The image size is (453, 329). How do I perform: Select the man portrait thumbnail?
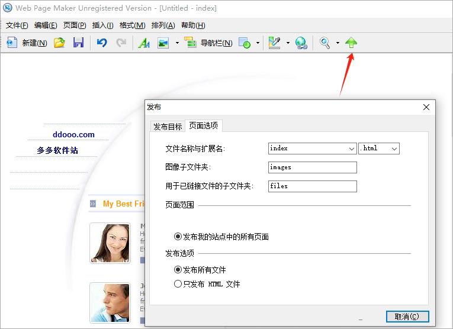[x=110, y=303]
